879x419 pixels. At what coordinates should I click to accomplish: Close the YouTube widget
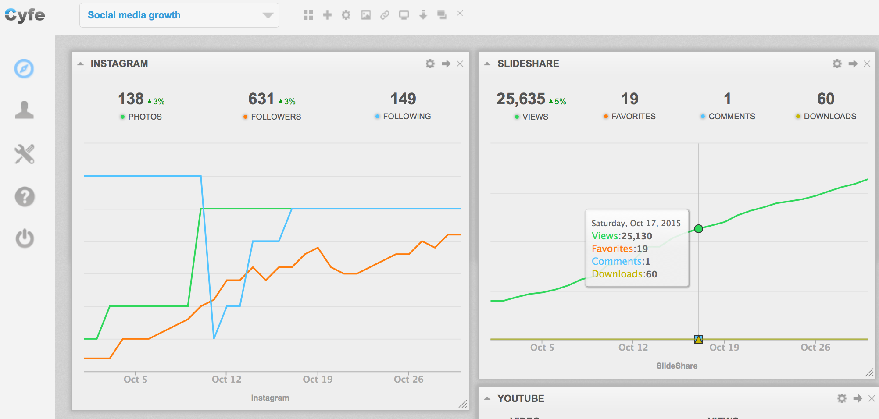tap(872, 398)
